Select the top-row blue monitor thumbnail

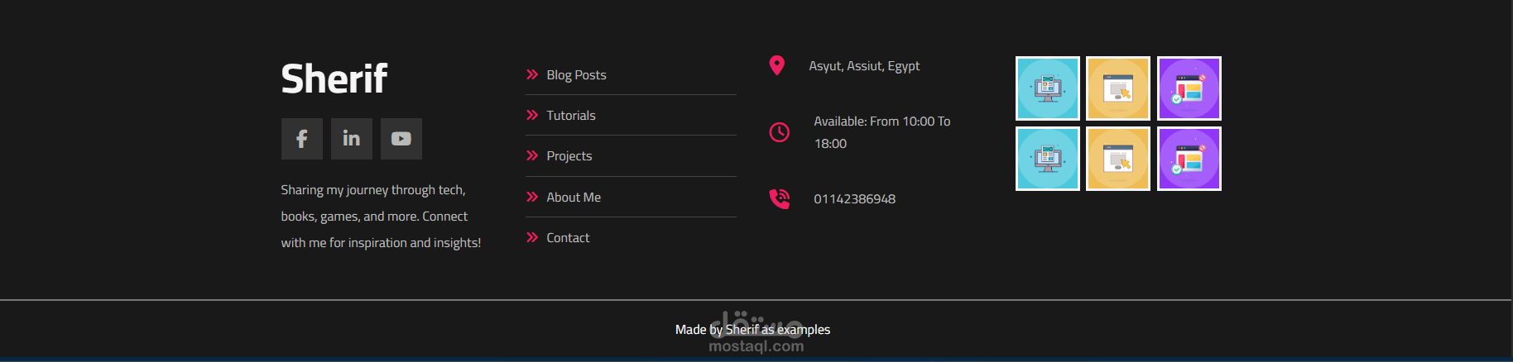pyautogui.click(x=1048, y=88)
